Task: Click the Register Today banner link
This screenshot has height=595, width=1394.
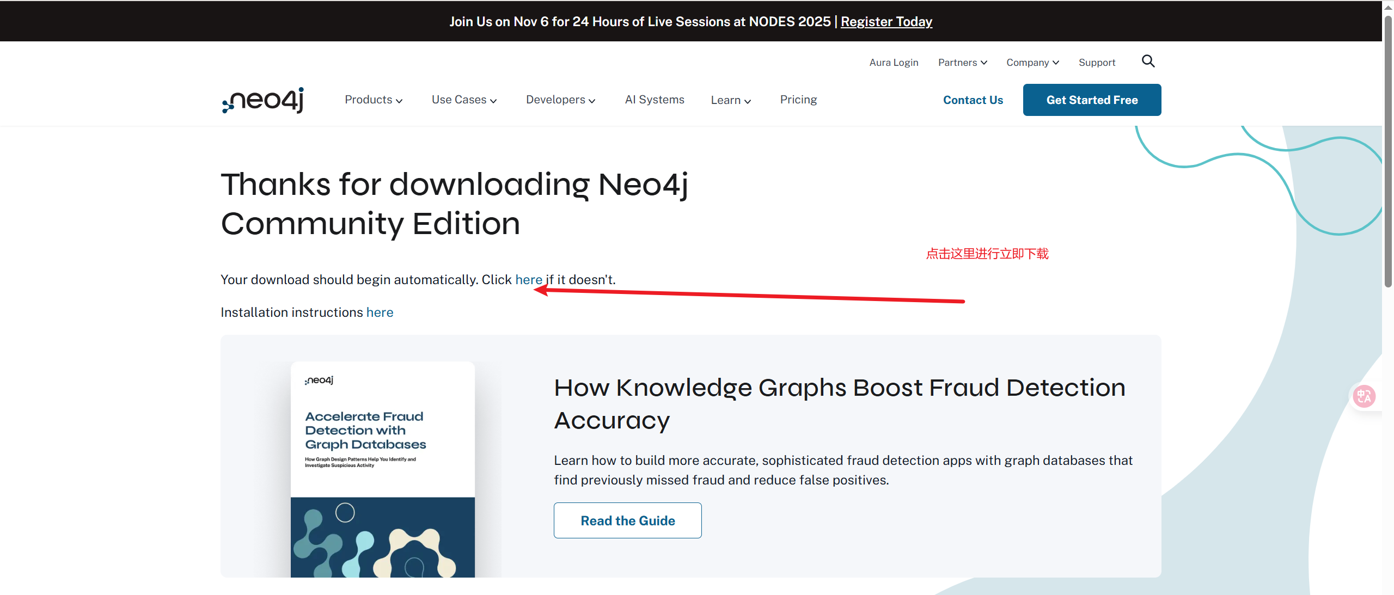Action: coord(886,22)
